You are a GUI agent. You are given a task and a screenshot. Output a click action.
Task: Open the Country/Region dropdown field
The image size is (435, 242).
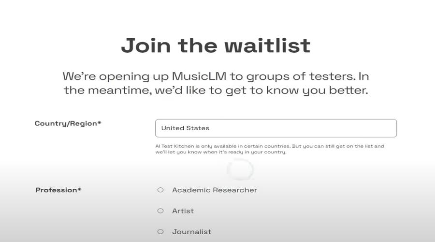275,128
